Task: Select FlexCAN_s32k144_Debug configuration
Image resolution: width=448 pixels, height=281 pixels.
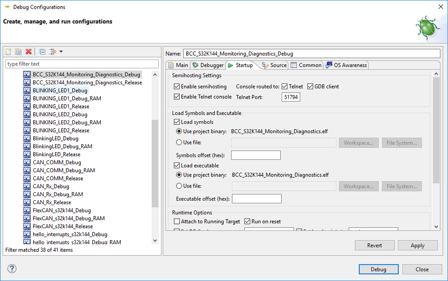Action: click(61, 211)
